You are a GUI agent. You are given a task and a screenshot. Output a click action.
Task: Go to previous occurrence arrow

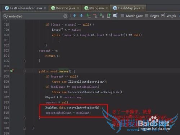[x=75, y=16]
